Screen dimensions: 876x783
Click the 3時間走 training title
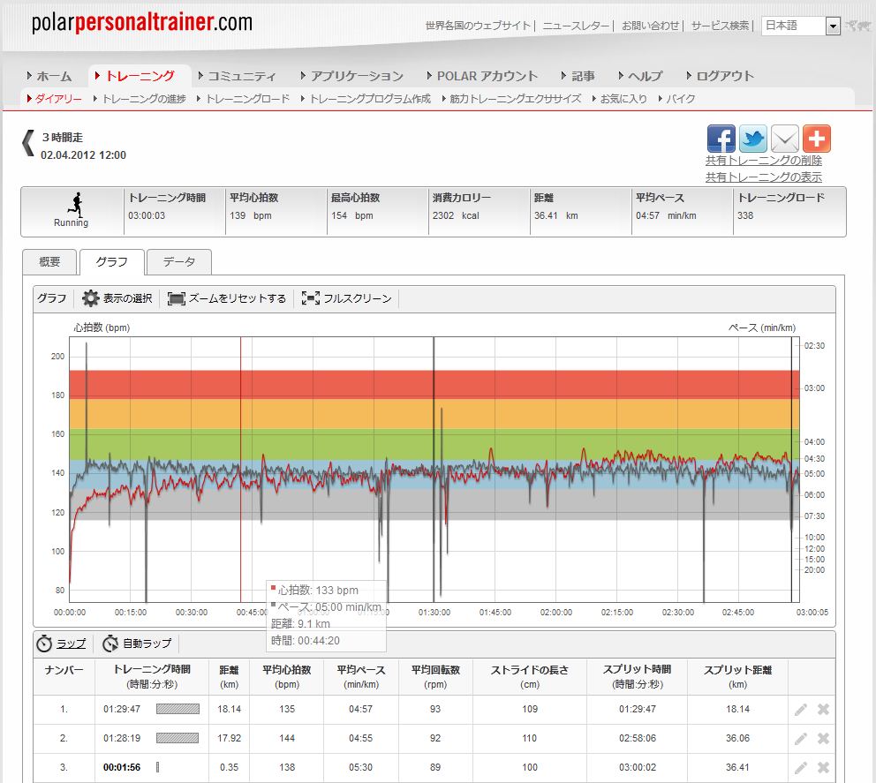(x=62, y=138)
